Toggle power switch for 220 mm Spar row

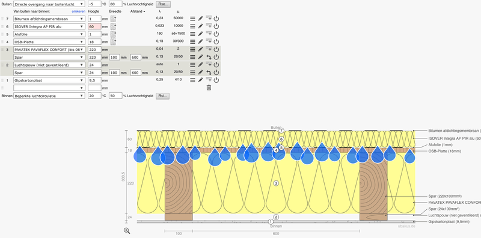click(216, 57)
